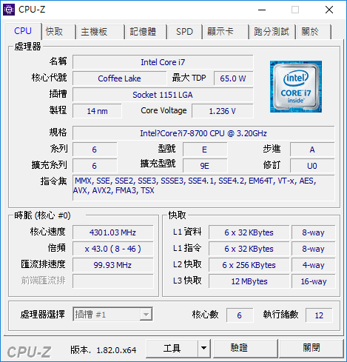Click the empty 前端匯流排 field
The image size is (347, 362).
tap(113, 281)
